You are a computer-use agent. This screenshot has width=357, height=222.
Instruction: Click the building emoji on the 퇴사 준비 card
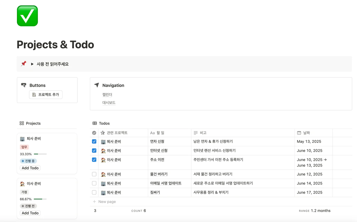click(22, 139)
